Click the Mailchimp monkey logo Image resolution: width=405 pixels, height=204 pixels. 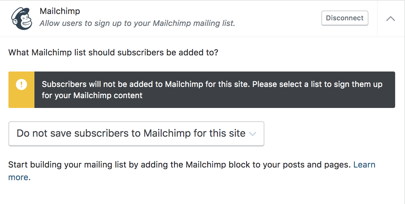coord(21,18)
